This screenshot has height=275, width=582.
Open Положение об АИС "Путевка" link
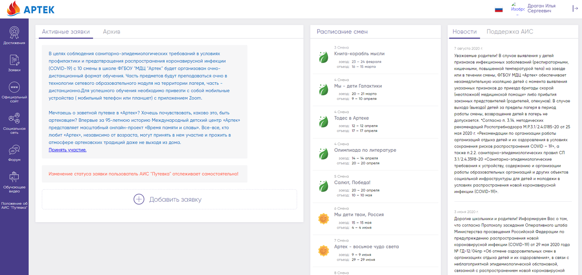(x=14, y=205)
